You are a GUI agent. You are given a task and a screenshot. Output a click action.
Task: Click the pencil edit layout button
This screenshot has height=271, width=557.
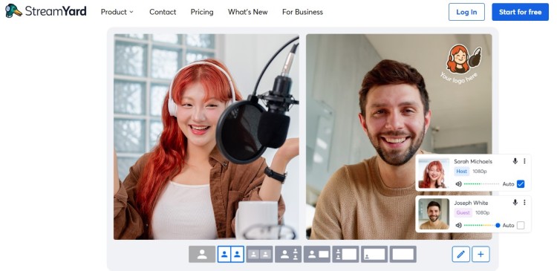(460, 255)
